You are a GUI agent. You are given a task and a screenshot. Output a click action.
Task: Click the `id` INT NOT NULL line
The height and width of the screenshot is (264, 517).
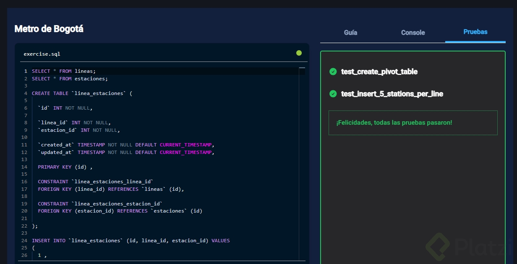click(x=65, y=108)
